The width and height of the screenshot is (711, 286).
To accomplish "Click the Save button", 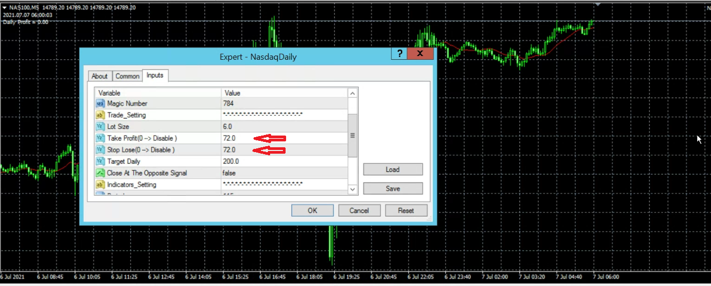I will [x=393, y=188].
